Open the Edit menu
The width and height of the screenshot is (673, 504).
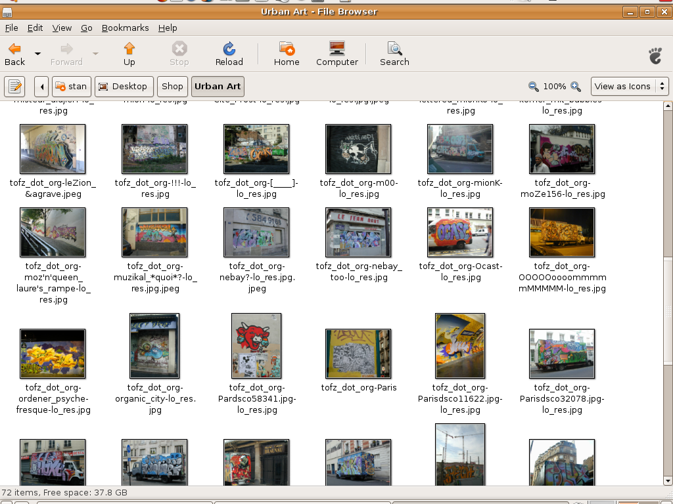tap(35, 28)
